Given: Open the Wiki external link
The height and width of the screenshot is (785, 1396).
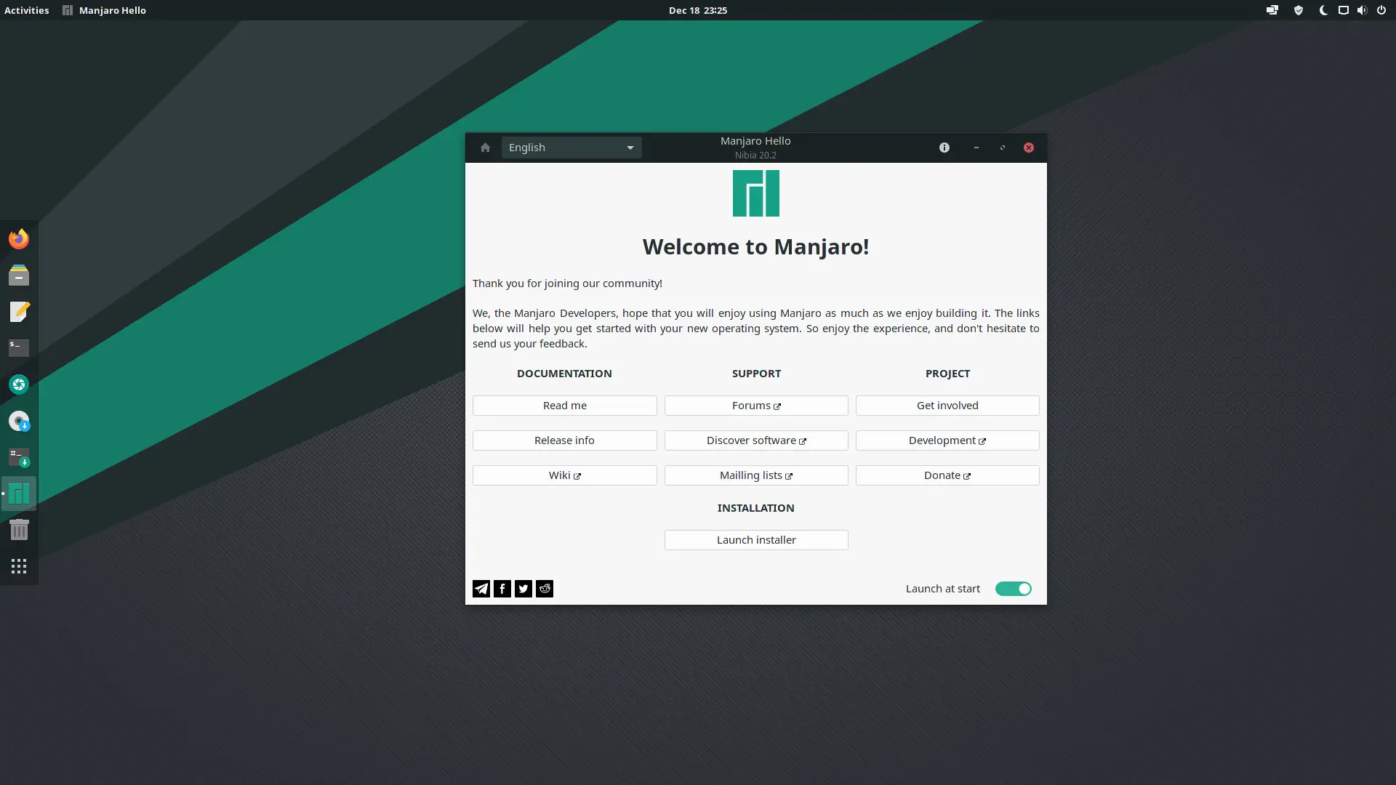Looking at the screenshot, I should [565, 475].
